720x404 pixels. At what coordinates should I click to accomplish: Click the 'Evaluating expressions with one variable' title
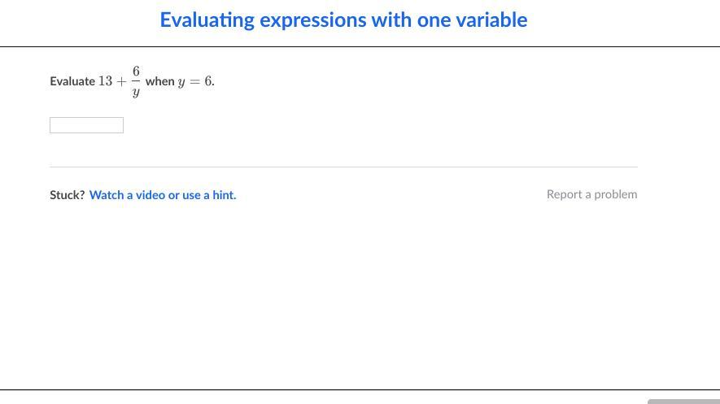pyautogui.click(x=343, y=20)
